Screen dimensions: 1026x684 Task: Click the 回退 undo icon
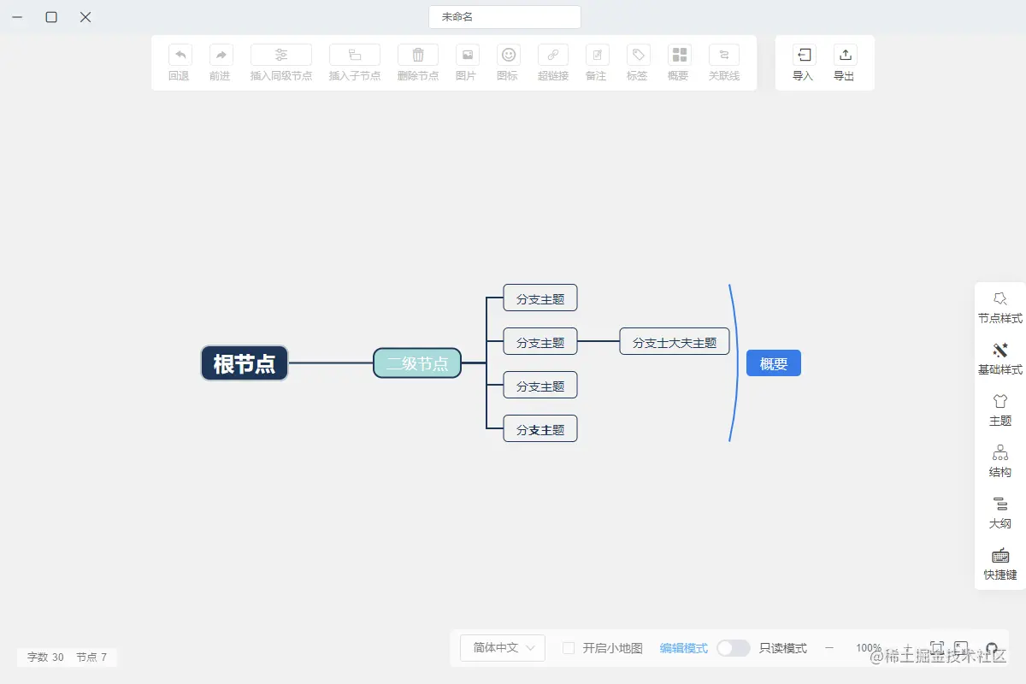[x=180, y=56]
